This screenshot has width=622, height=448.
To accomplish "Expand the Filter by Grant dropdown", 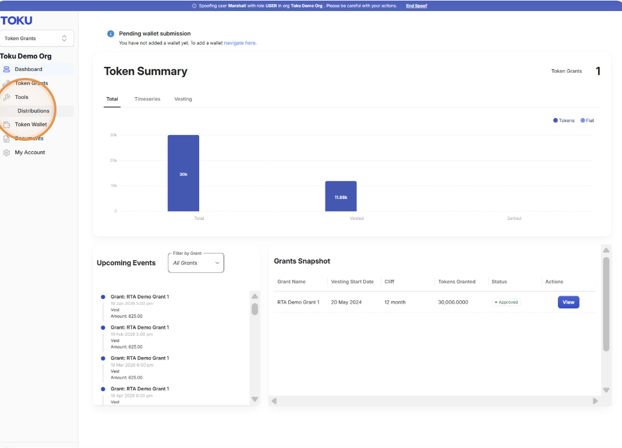I will [196, 263].
